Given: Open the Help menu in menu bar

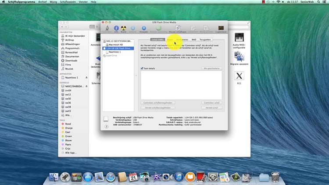Looking at the screenshot, I should (93, 2).
